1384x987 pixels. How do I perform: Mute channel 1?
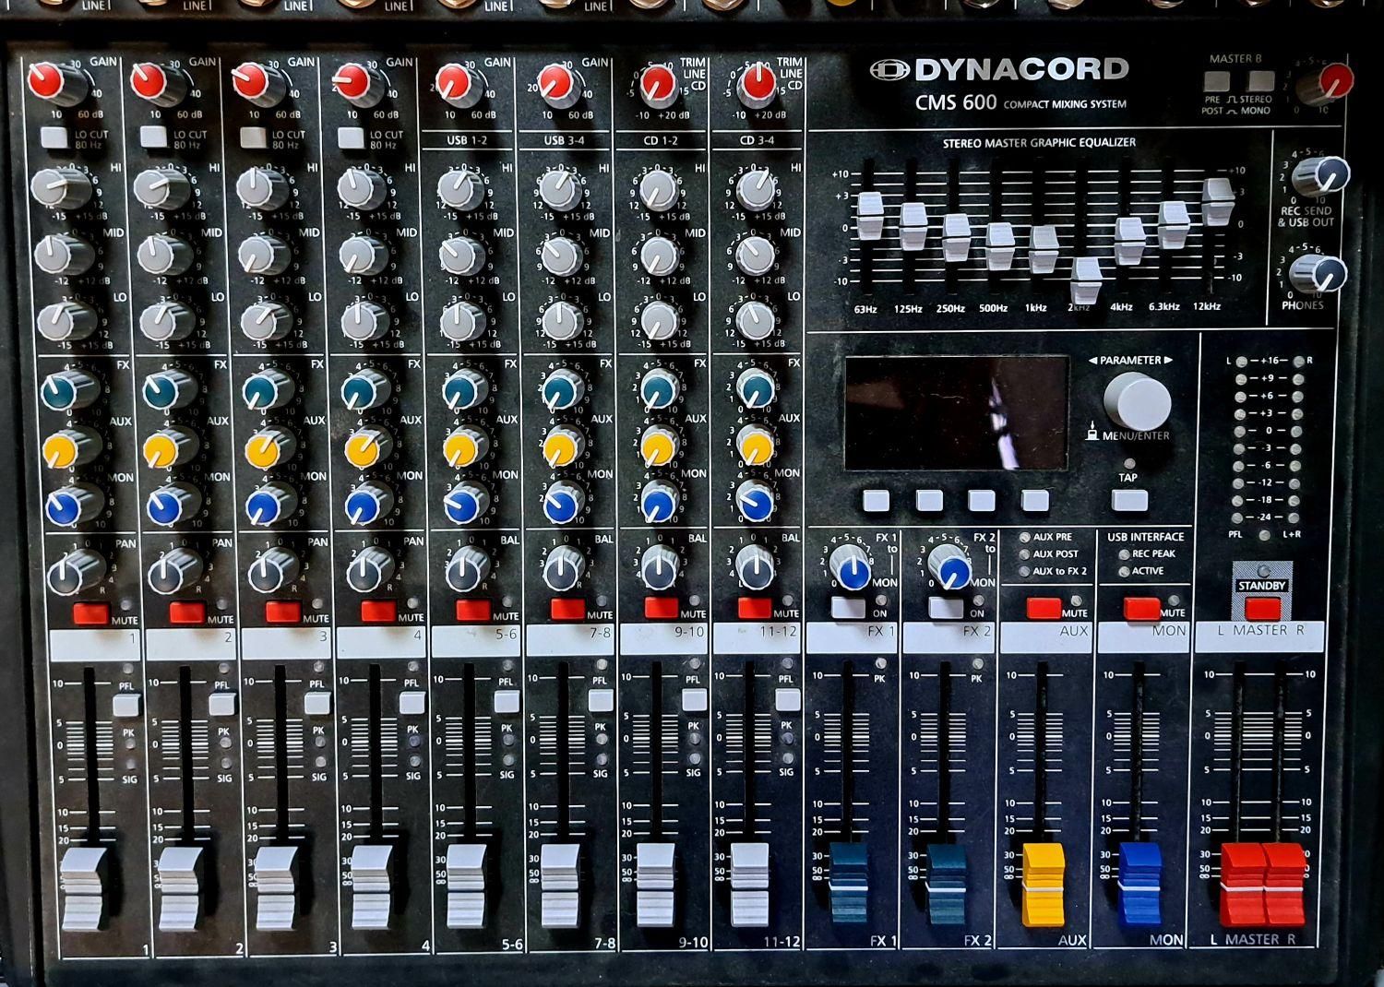coord(90,612)
